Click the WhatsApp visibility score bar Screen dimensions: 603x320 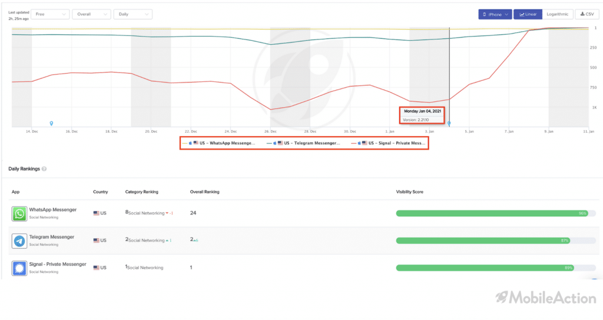(496, 213)
